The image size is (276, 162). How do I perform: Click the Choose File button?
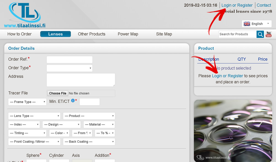(x=58, y=93)
